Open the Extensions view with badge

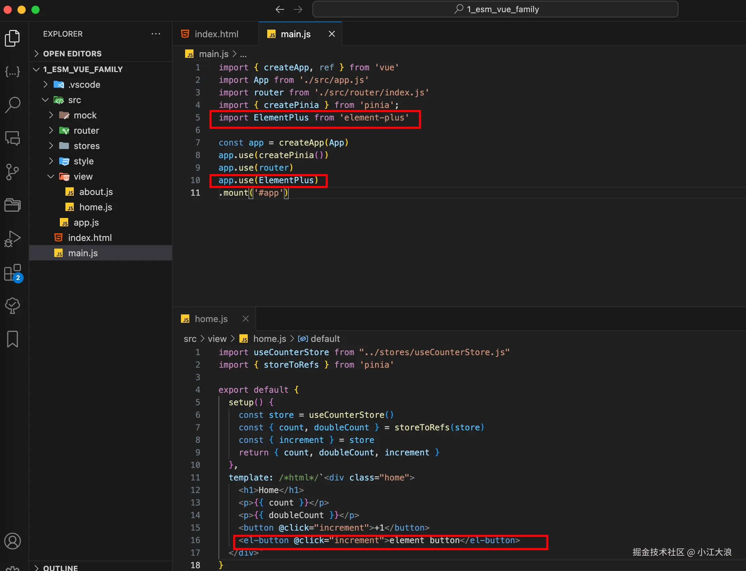click(13, 272)
